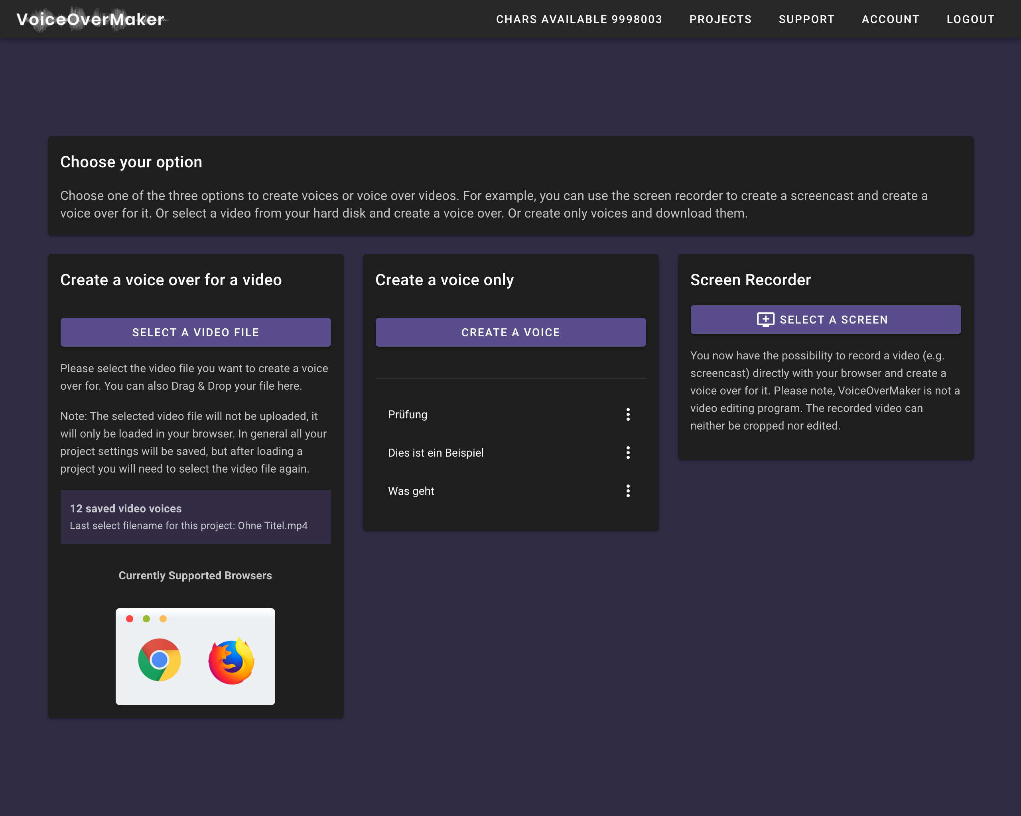
Task: Open the Was geht voice project
Action: pyautogui.click(x=410, y=491)
